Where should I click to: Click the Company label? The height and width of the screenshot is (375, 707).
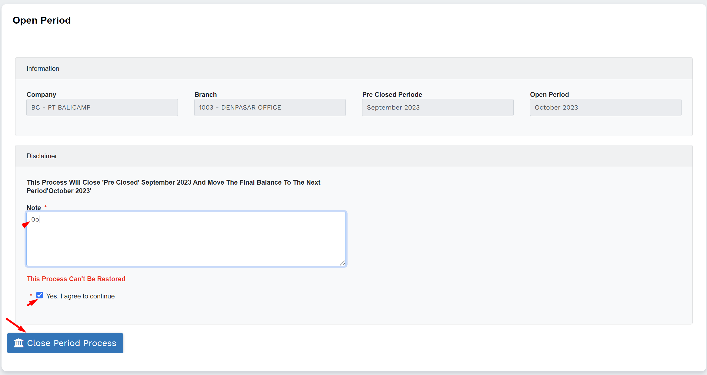coord(41,94)
